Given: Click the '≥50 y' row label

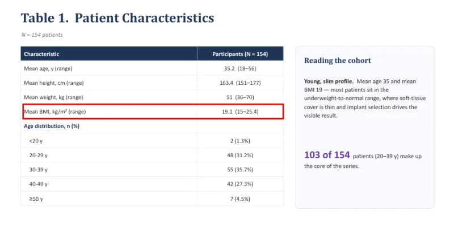Looking at the screenshot, I should (x=36, y=199).
